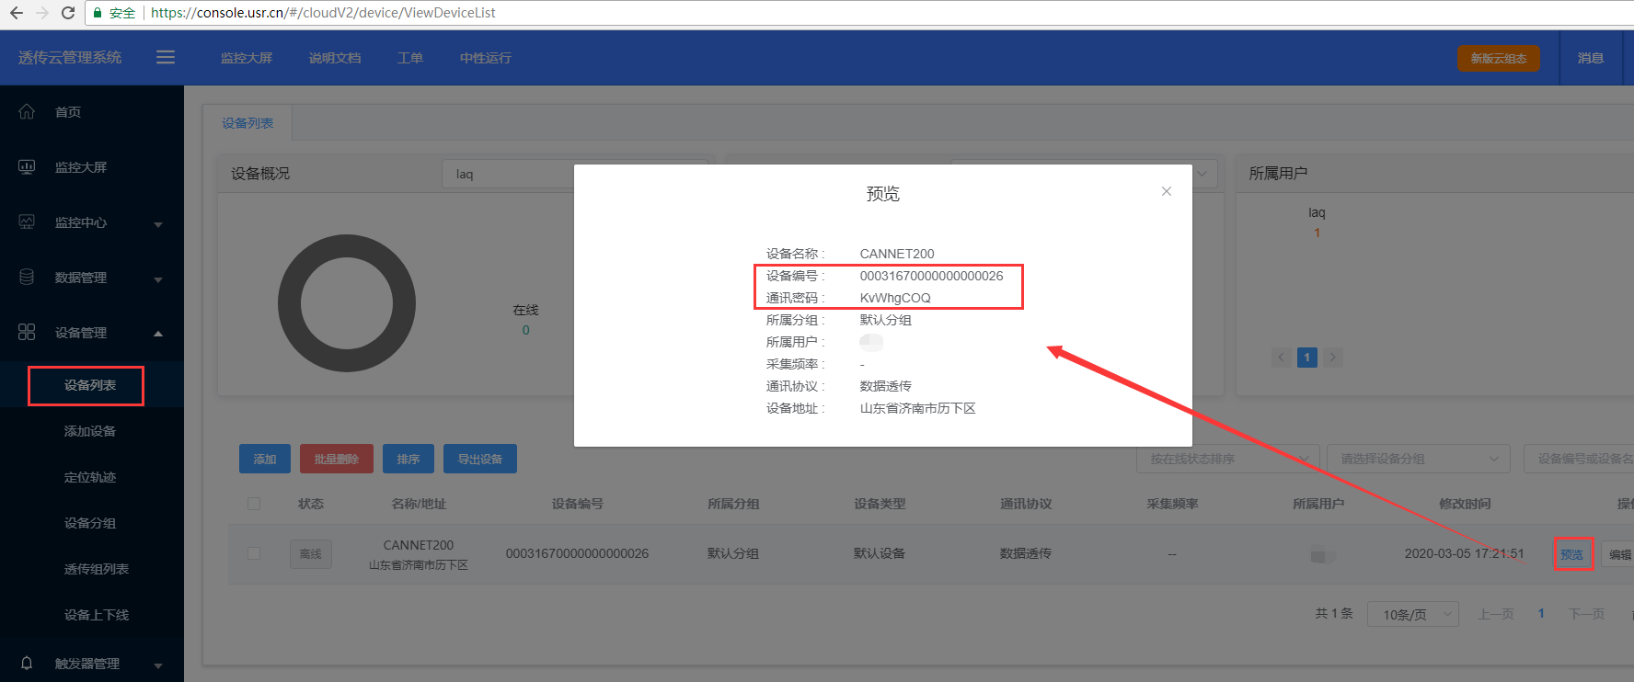Reload the page with browser refresh icon
Viewport: 1634px width, 682px height.
click(x=67, y=13)
